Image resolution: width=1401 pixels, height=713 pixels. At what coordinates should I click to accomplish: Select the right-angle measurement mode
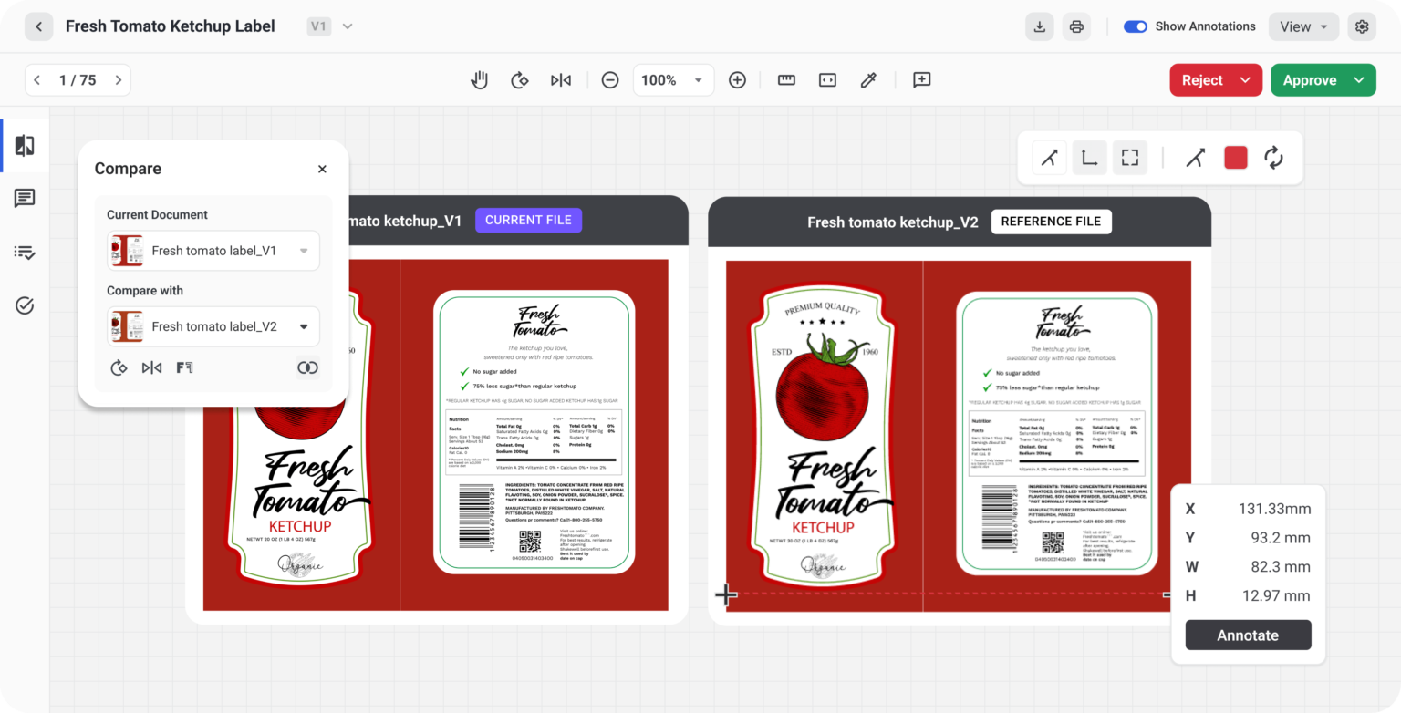(x=1089, y=157)
